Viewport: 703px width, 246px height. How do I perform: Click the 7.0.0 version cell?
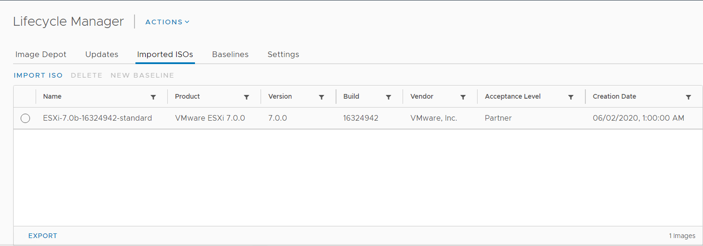(x=277, y=118)
